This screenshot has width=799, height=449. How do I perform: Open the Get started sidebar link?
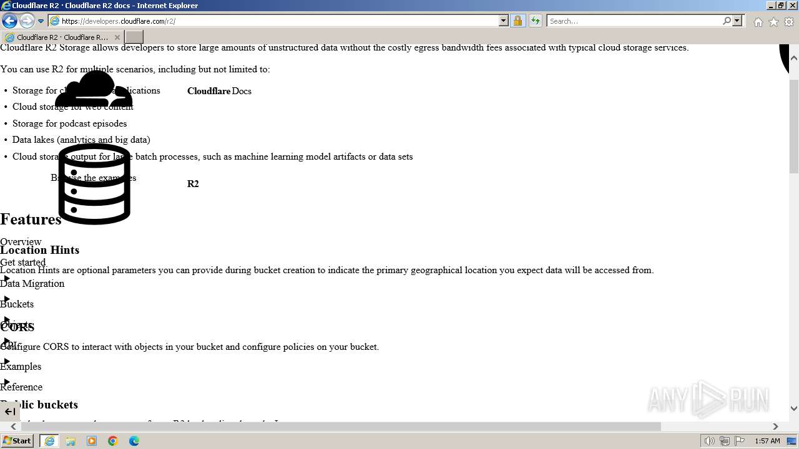[x=22, y=263]
